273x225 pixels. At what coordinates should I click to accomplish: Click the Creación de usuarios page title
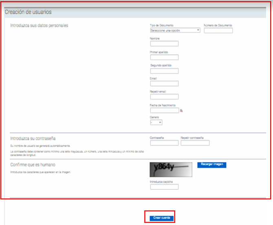28,13
